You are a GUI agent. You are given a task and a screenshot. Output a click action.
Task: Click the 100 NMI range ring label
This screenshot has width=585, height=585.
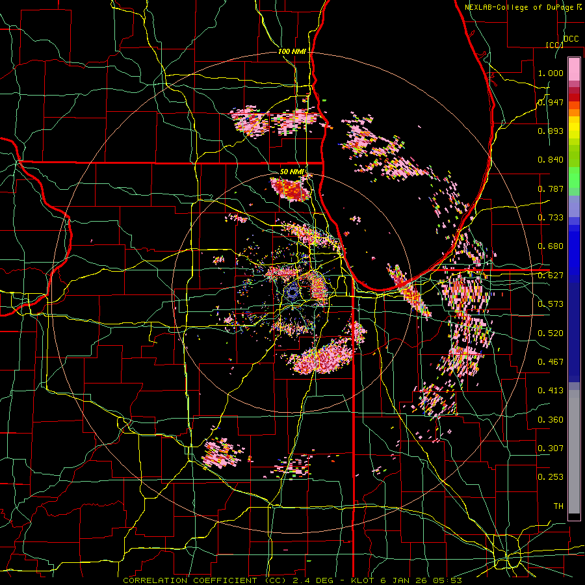point(292,51)
